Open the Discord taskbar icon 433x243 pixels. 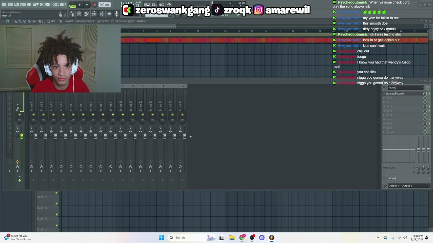click(x=262, y=238)
